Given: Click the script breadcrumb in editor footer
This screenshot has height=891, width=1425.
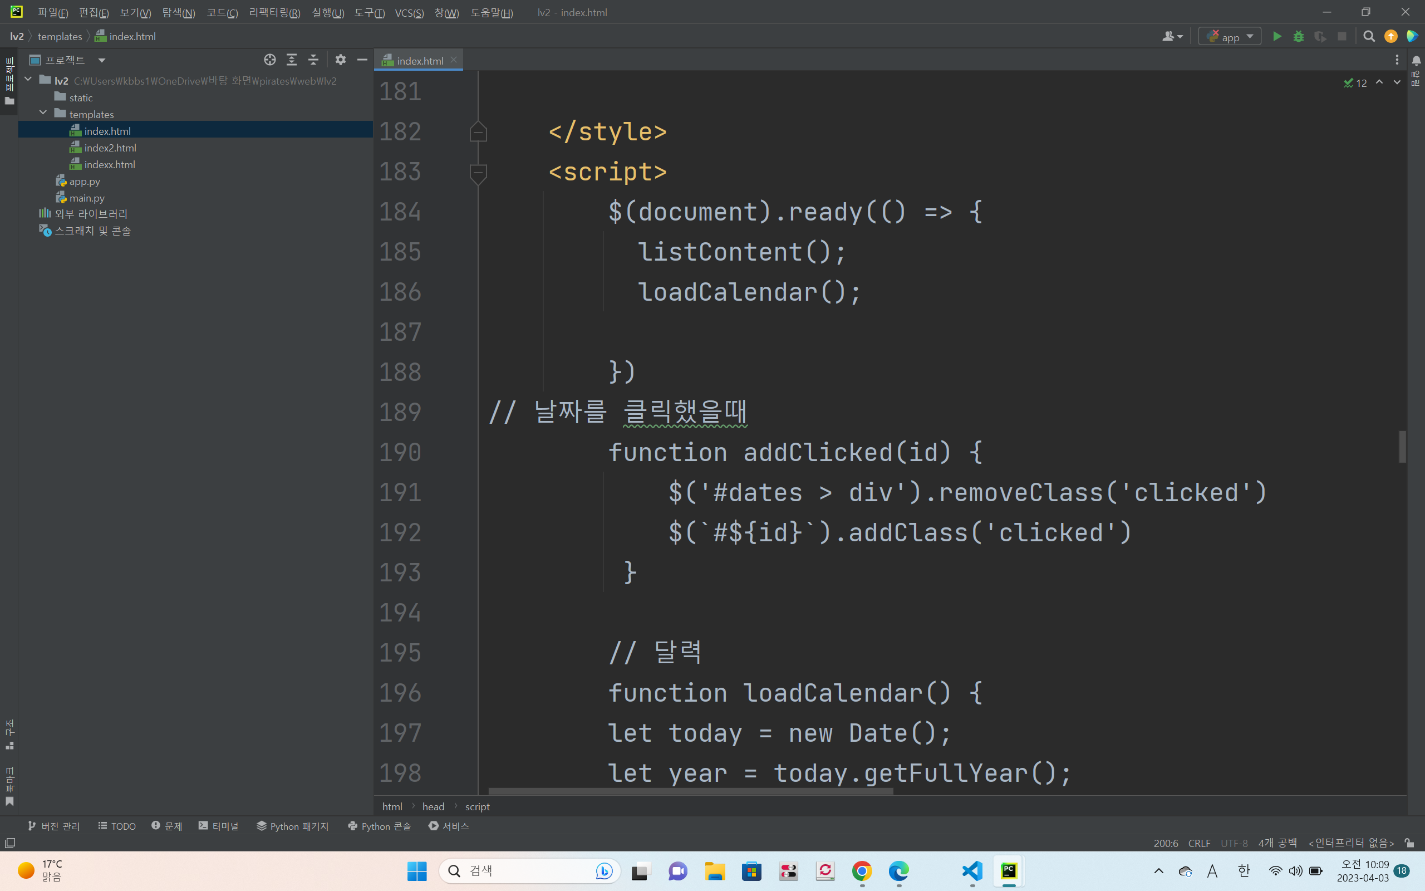Looking at the screenshot, I should click(x=478, y=807).
